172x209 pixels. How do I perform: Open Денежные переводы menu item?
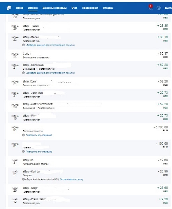55,8
